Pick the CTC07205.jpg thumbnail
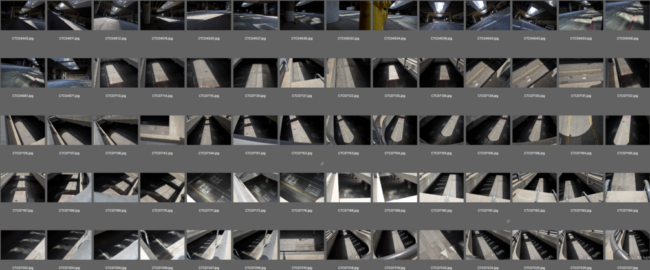The width and height of the screenshot is (650, 270). [x=116, y=245]
